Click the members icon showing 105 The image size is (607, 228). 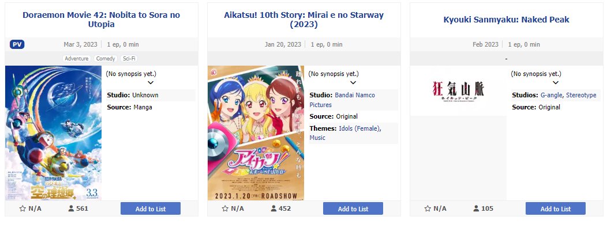(x=476, y=208)
